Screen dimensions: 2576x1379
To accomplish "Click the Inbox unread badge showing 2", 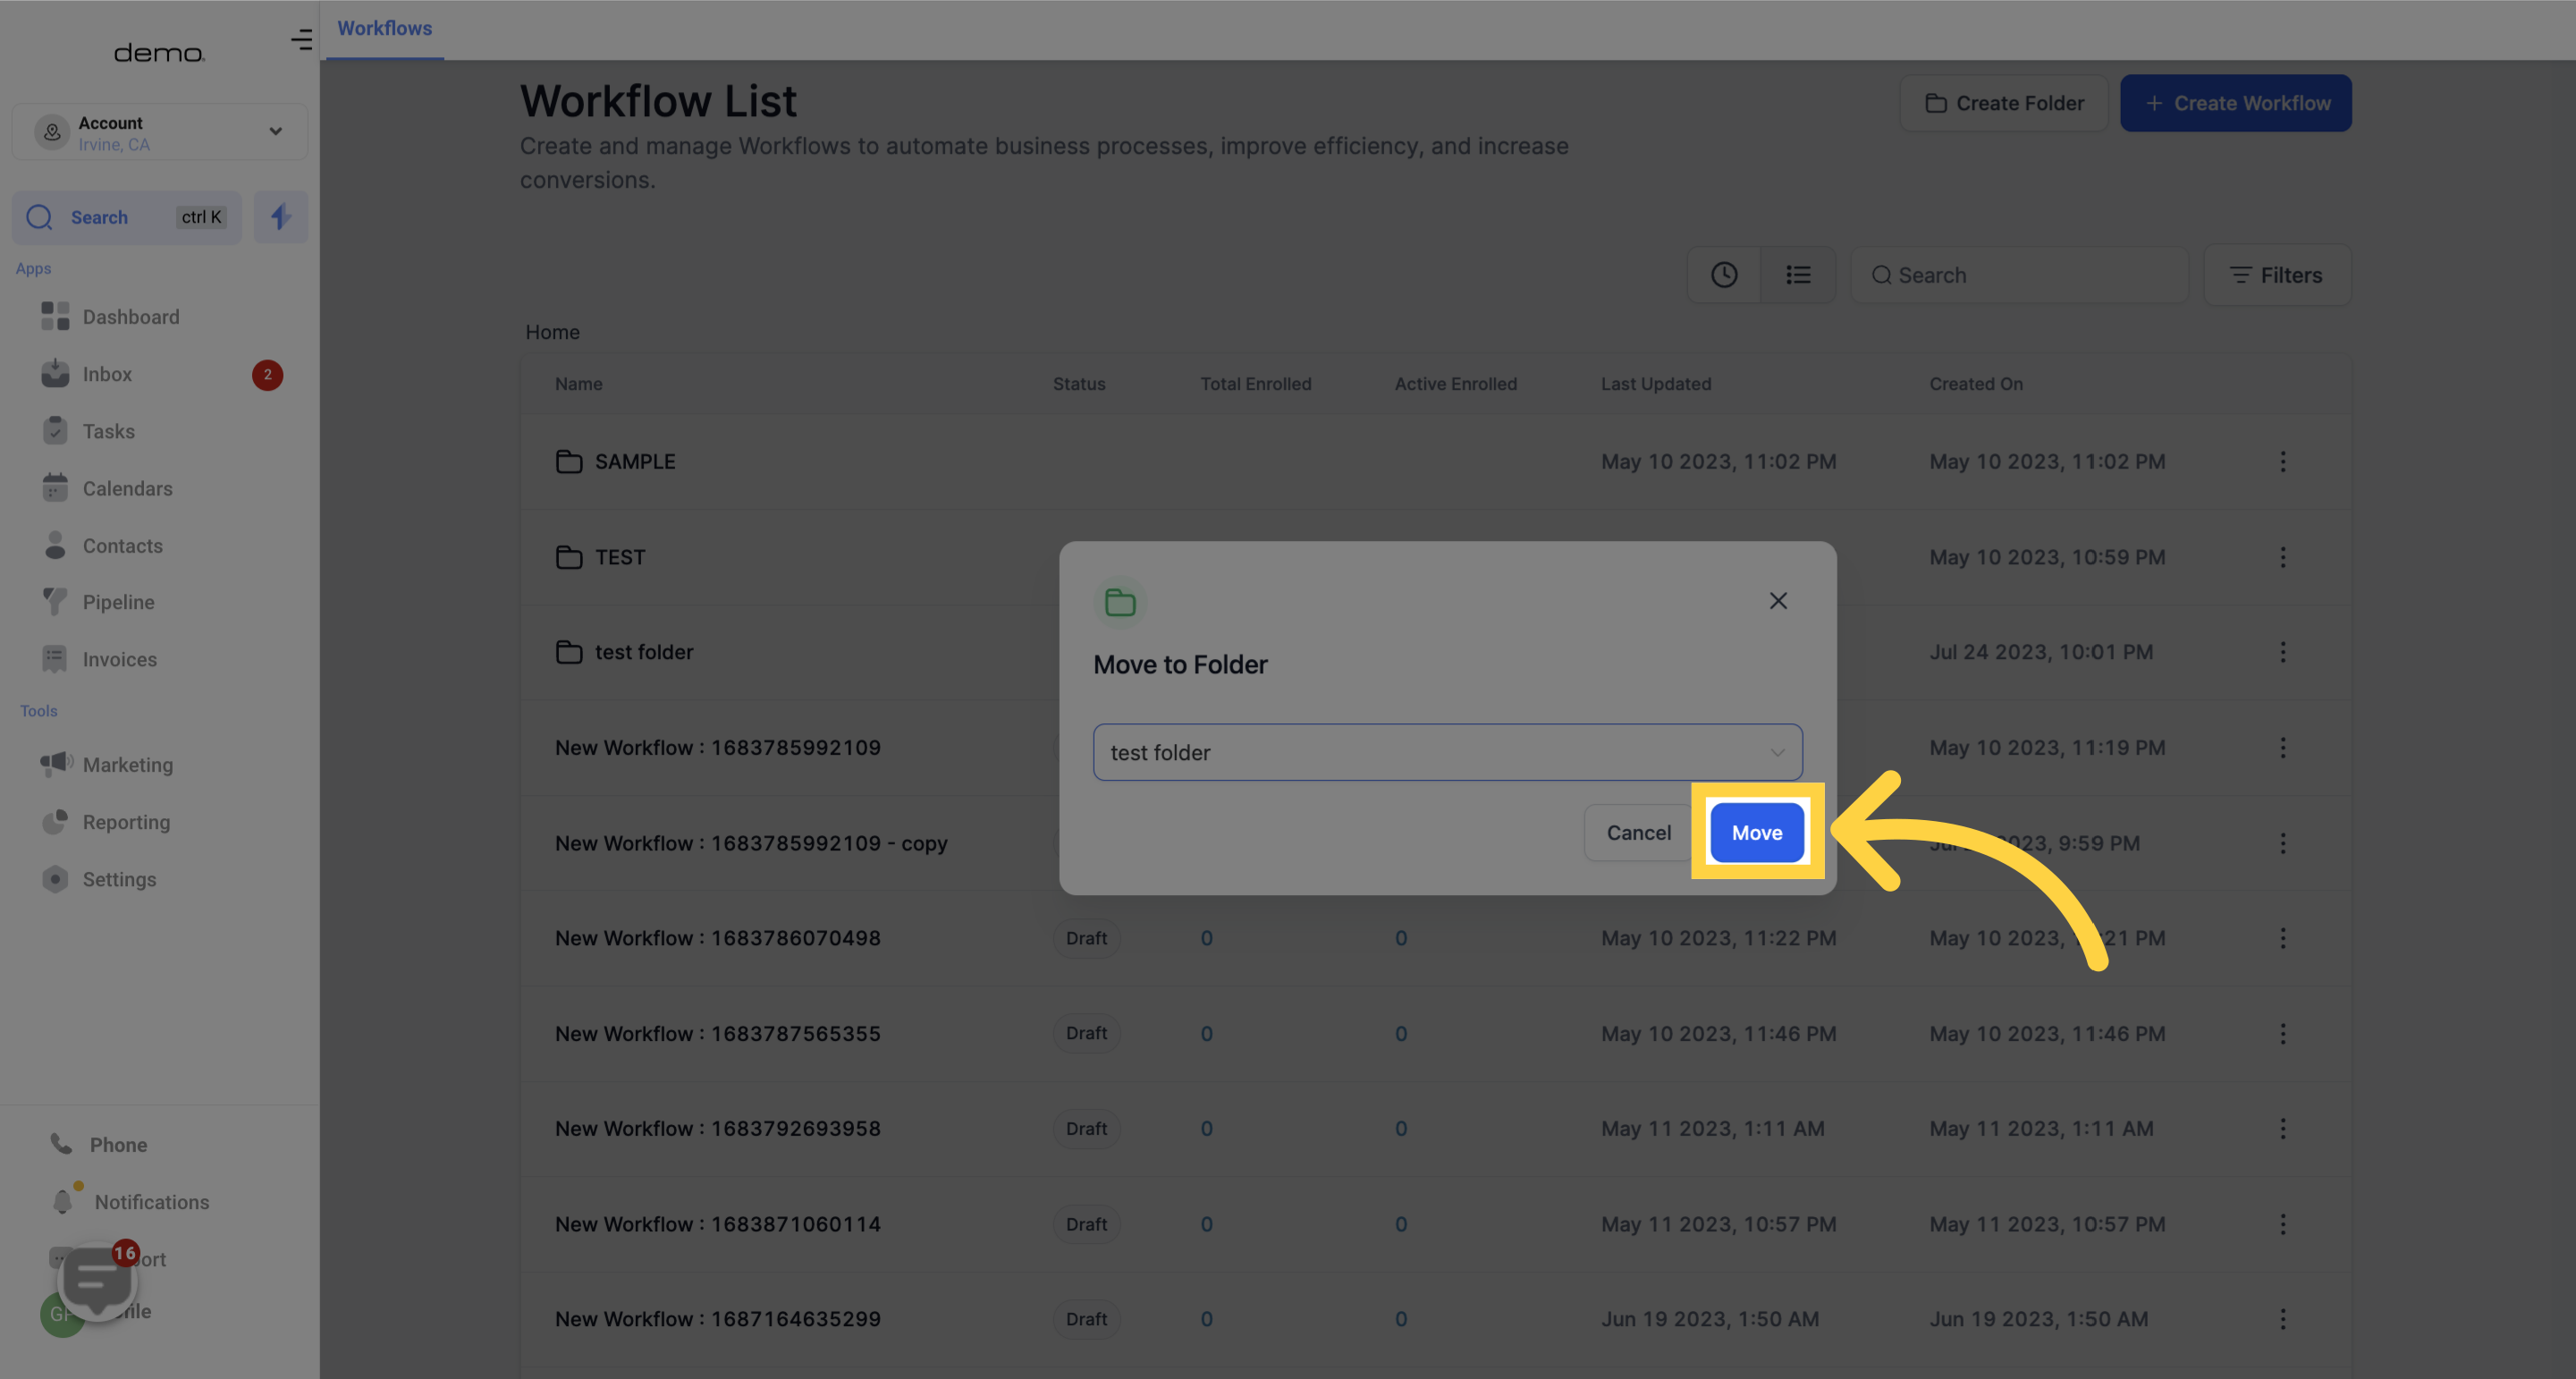I will [267, 375].
